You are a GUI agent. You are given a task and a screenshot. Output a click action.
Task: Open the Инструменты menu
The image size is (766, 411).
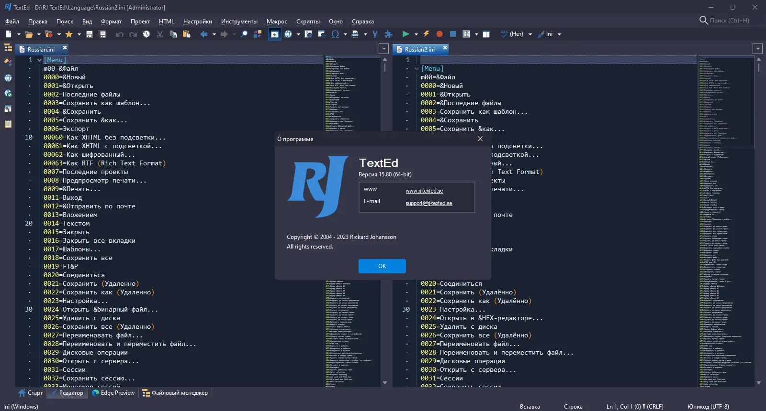(239, 22)
